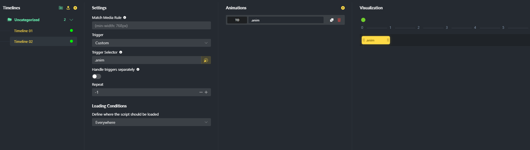
Task: Collapse the Uncategorized folder chevron
Action: 71,20
